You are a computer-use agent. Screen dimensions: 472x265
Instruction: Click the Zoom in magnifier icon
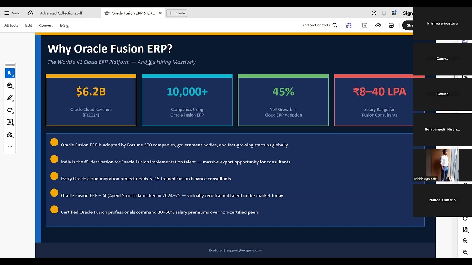465,241
